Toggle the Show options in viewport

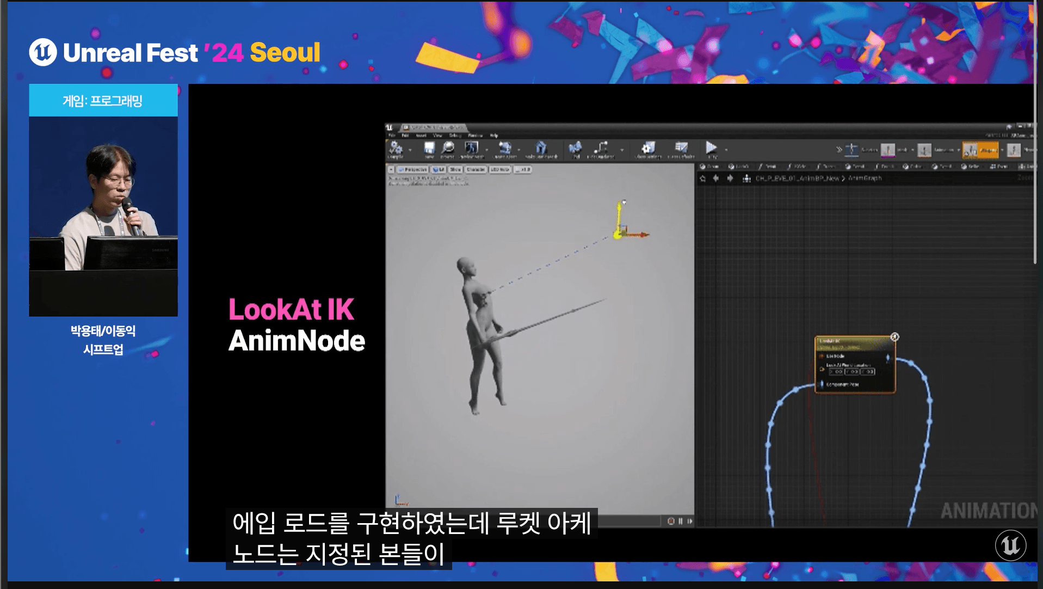click(x=455, y=170)
